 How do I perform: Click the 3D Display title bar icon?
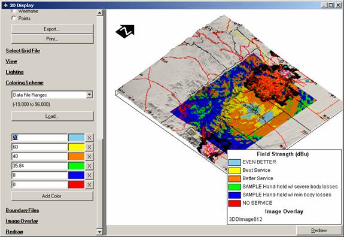tap(5, 5)
